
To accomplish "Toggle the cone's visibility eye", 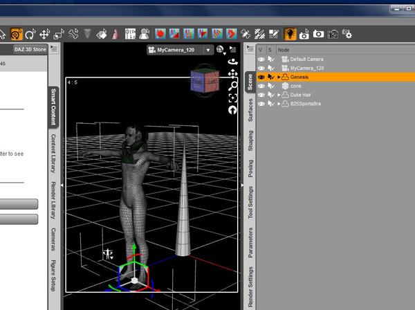I will click(261, 86).
